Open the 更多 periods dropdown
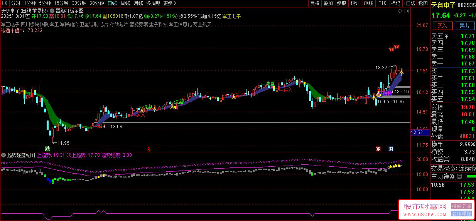The image size is (476, 221). click(x=170, y=3)
